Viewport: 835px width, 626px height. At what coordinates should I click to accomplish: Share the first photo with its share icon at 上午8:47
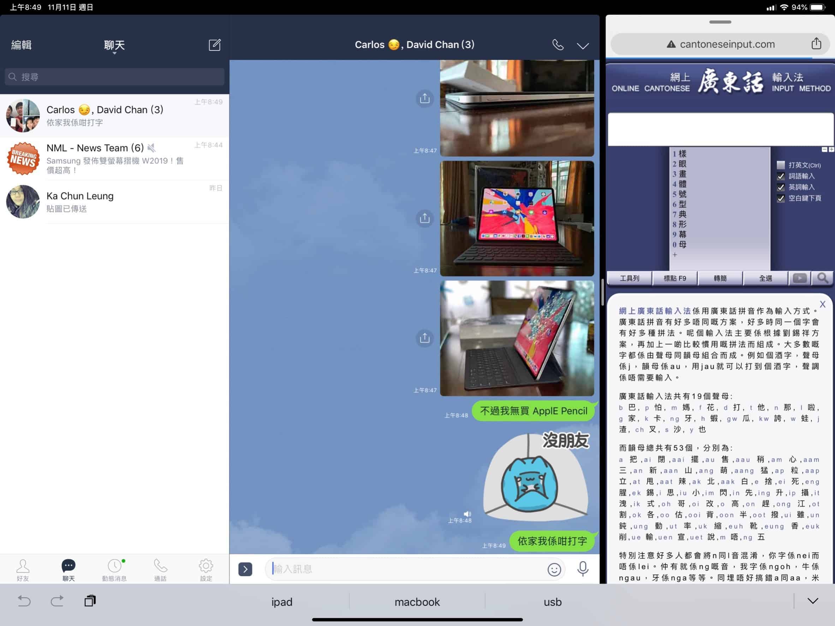tap(425, 99)
